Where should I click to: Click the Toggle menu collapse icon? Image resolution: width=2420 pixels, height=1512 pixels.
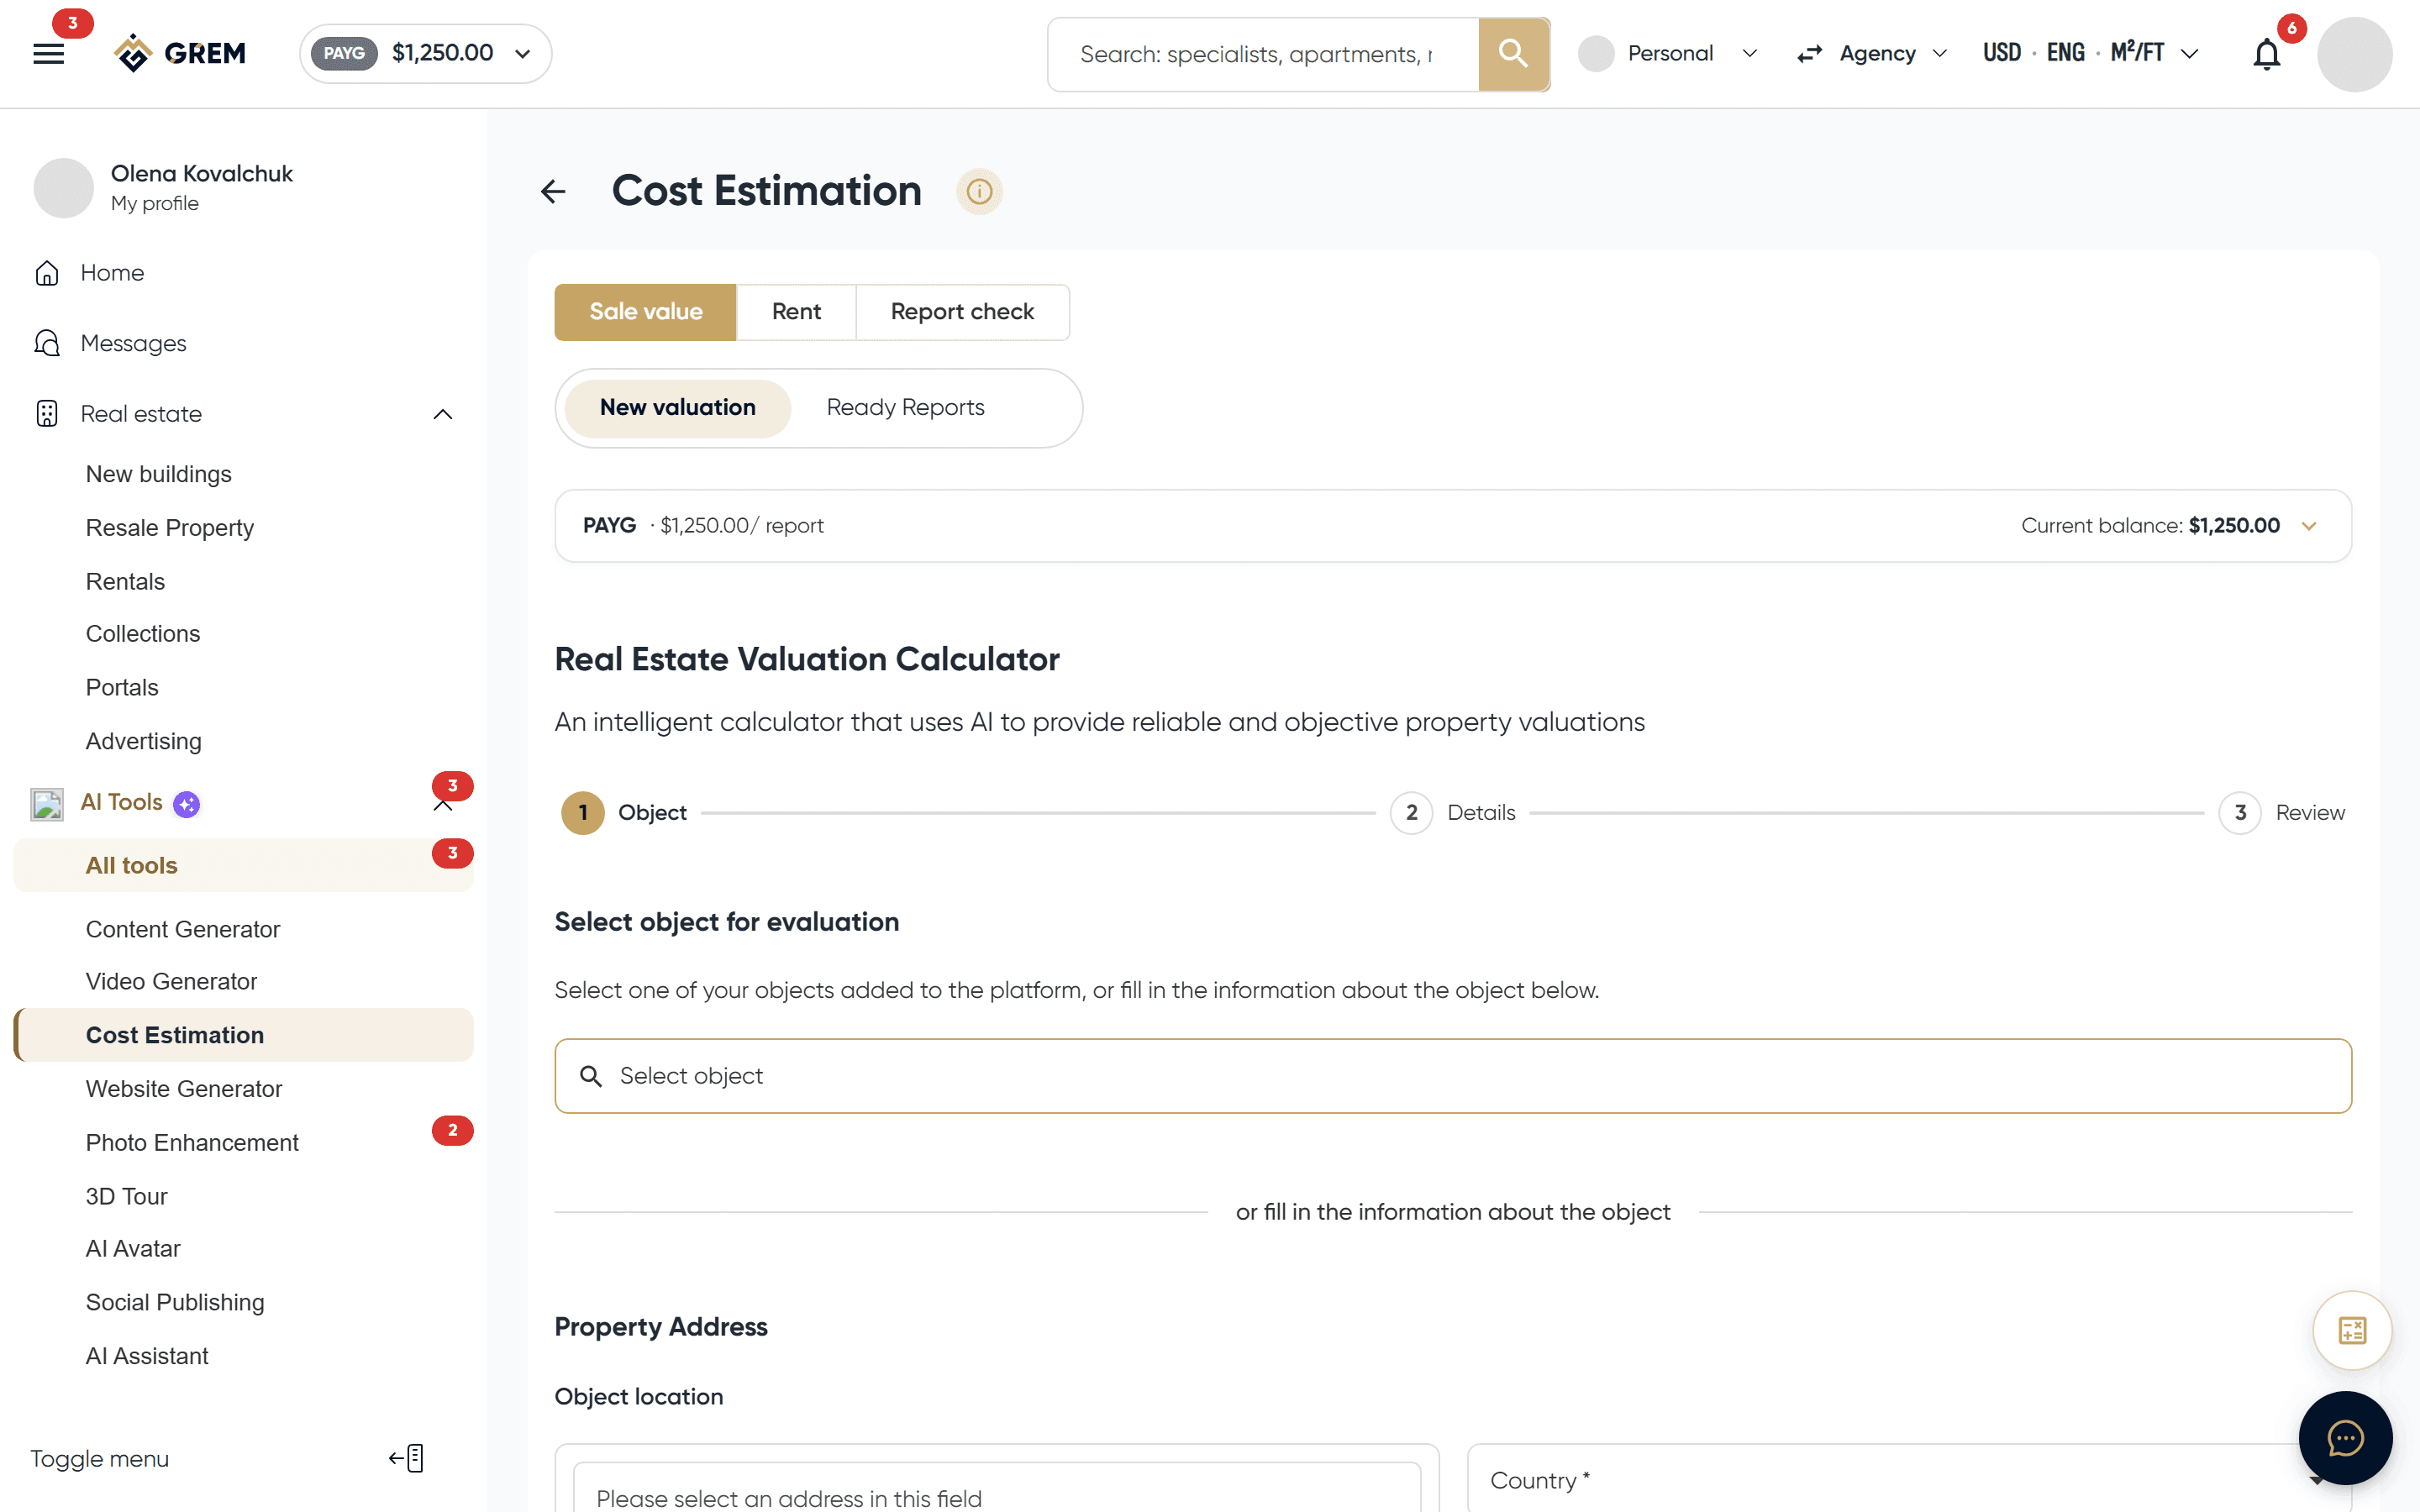pyautogui.click(x=407, y=1458)
